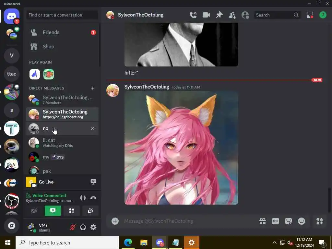332x249 pixels.
Task: Close the 'no' DM with X
Action: tap(92, 128)
